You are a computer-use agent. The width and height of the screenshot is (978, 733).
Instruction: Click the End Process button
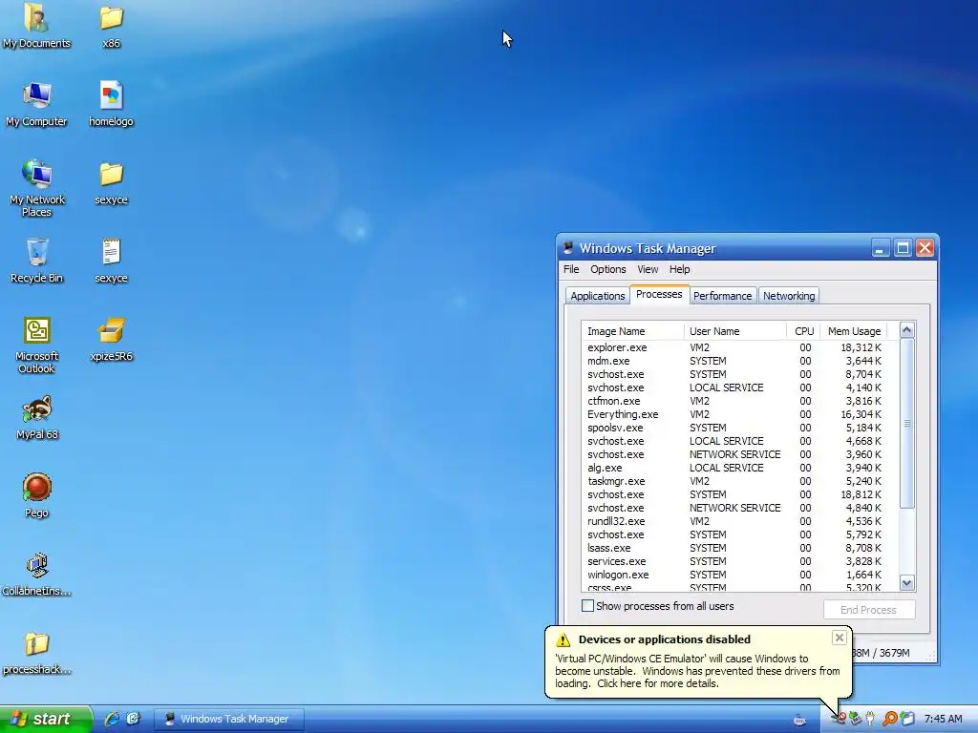point(869,610)
